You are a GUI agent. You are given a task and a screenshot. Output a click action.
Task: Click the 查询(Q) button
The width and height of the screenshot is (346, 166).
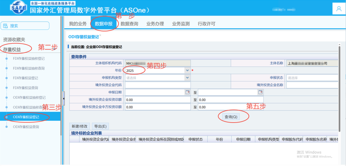[x=231, y=117]
